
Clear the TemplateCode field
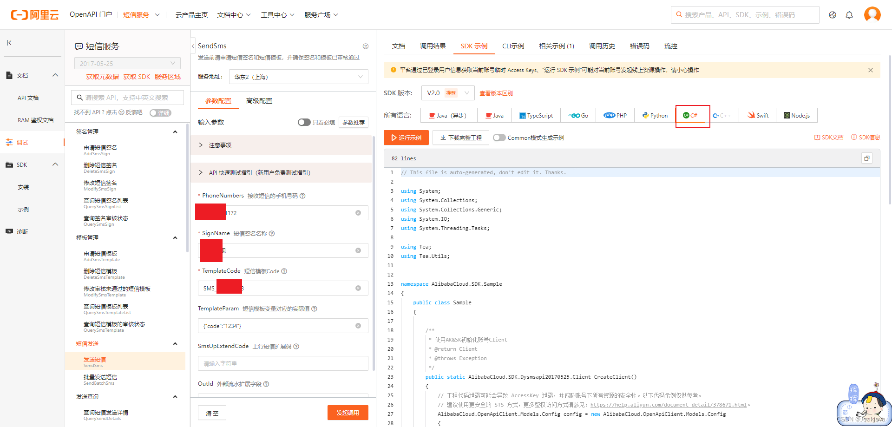pyautogui.click(x=358, y=288)
